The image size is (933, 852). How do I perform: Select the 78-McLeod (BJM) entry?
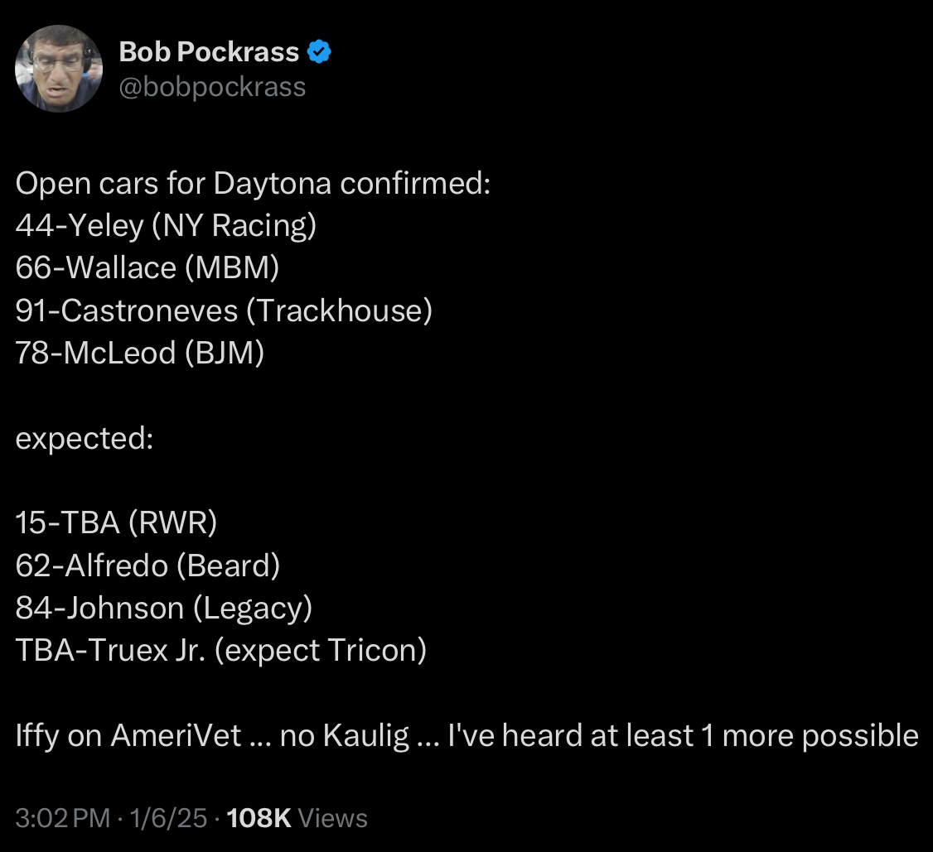pos(140,353)
